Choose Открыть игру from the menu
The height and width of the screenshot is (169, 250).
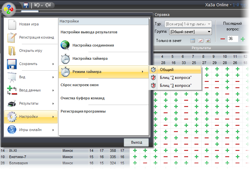(x=31, y=51)
